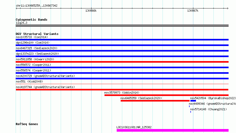Viewport: 236px width, 133px height.
Task: Click the blue bar under nsv6467315
Action: point(122,51)
